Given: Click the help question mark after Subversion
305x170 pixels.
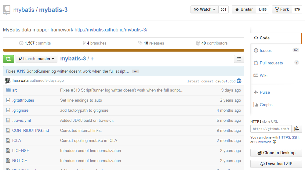Looking at the screenshot, I should 274,142.
